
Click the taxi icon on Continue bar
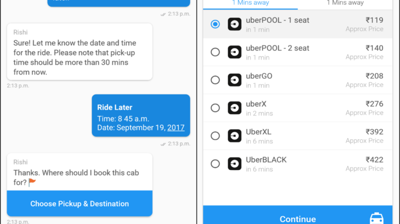[377, 218]
